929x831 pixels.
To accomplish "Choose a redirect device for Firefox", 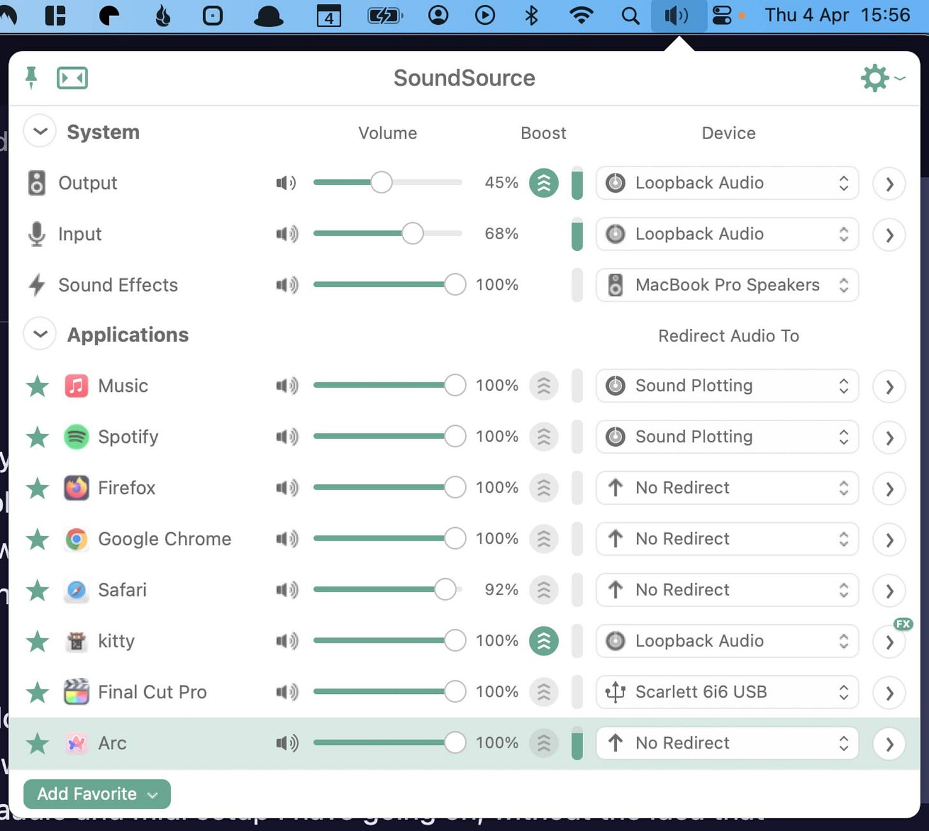I will (727, 488).
